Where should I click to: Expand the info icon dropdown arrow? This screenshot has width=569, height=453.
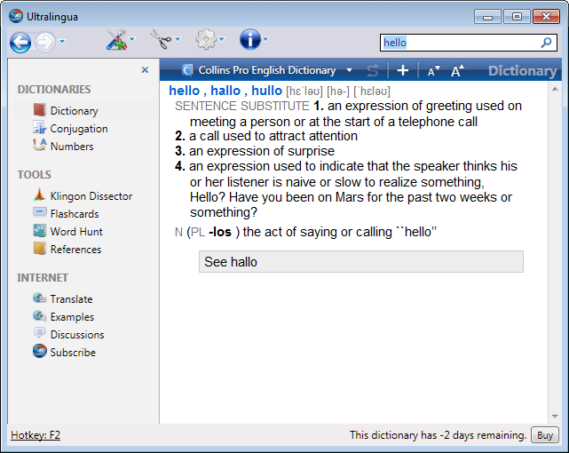point(265,39)
